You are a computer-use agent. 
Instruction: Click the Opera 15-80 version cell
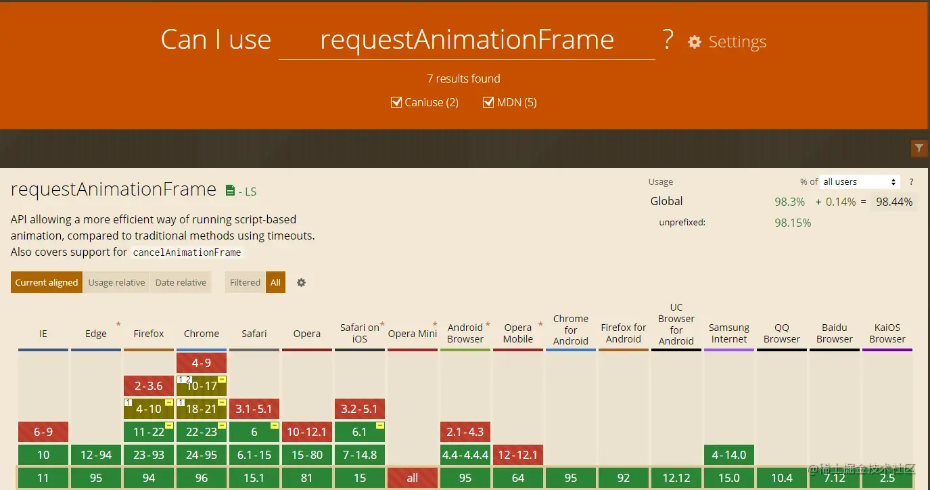coord(307,455)
